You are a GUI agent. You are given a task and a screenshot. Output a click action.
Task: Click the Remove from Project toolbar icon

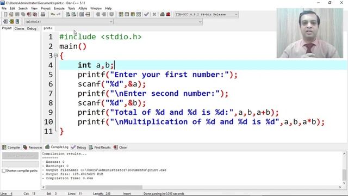pyautogui.click(x=104, y=15)
